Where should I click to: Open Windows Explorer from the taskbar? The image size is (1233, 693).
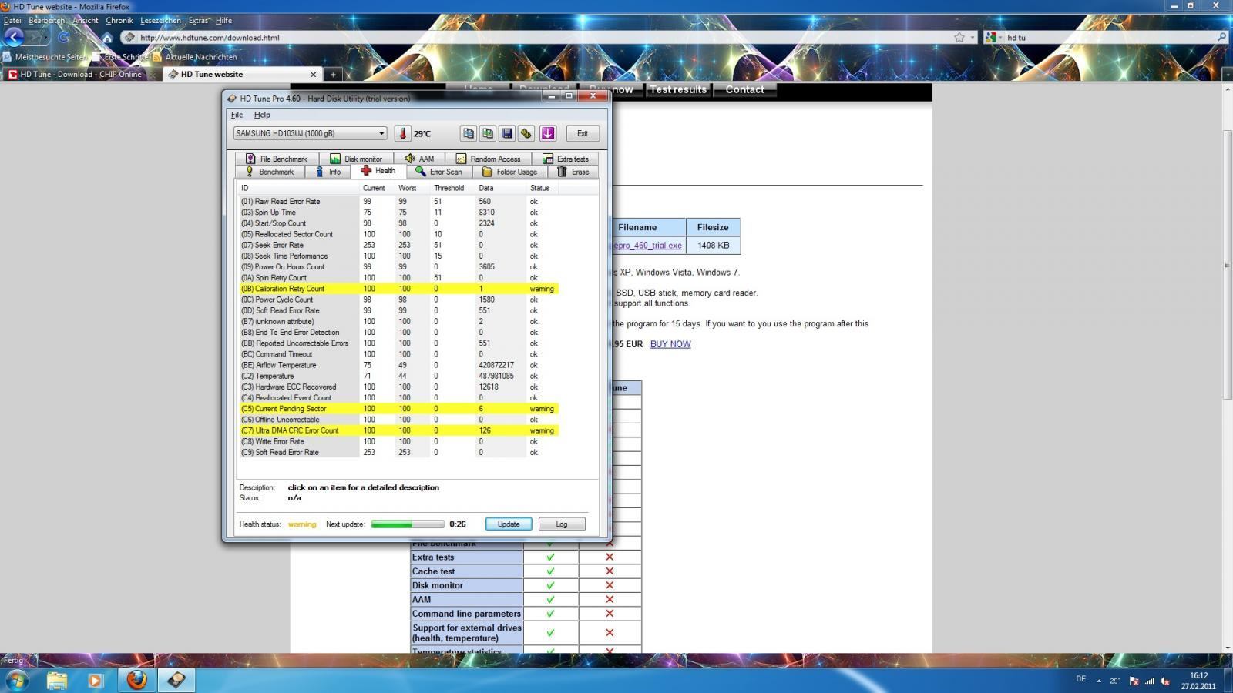click(x=57, y=680)
